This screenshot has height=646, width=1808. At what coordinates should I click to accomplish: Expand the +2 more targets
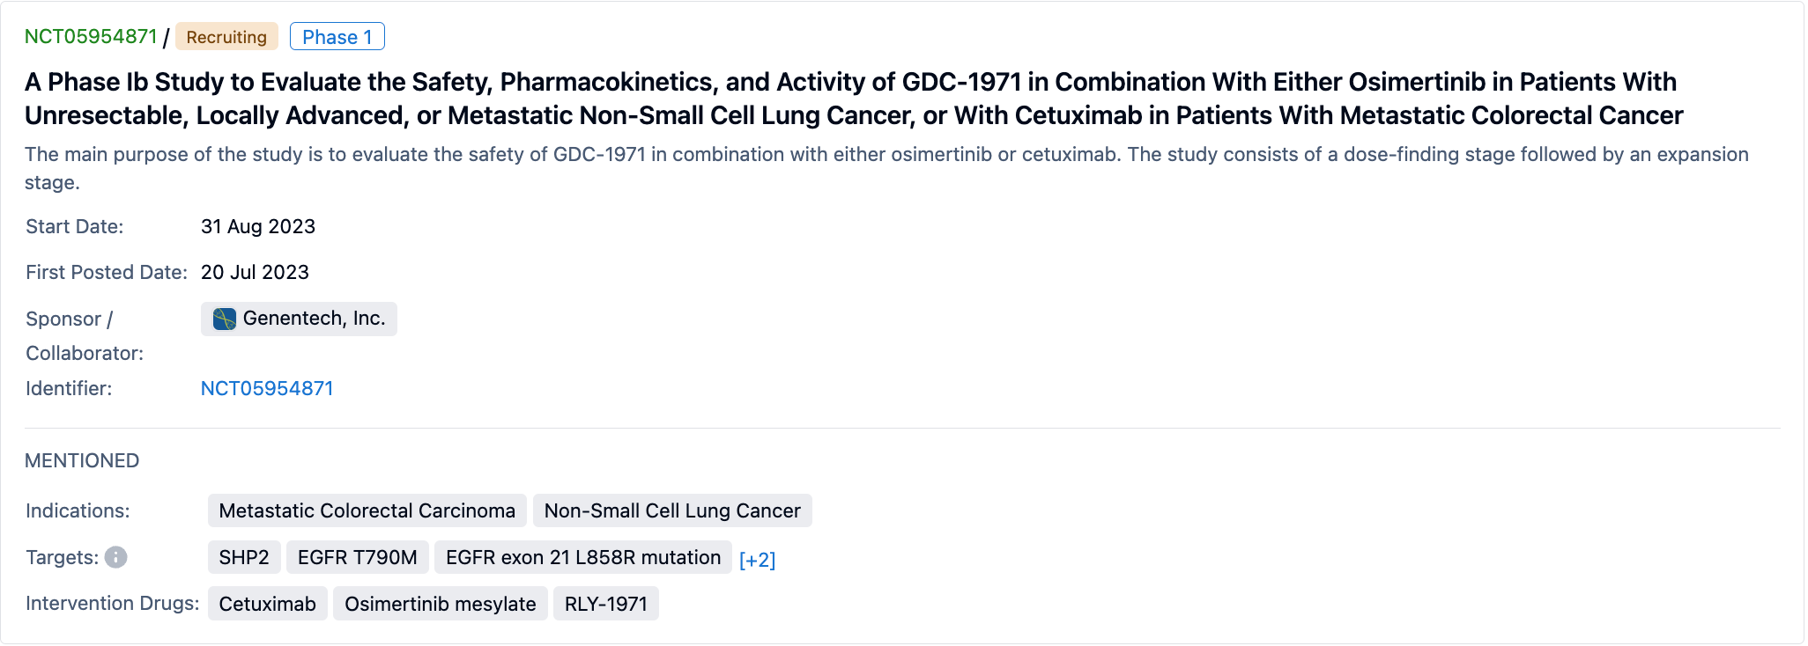click(757, 560)
